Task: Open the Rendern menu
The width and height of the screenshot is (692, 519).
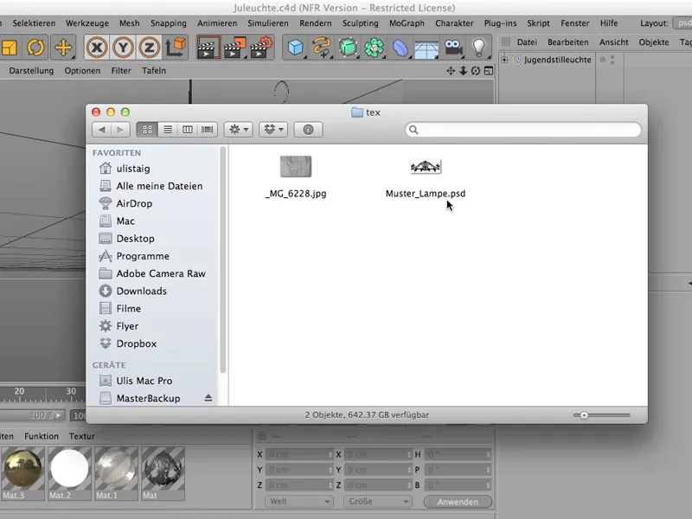Action: [x=315, y=23]
